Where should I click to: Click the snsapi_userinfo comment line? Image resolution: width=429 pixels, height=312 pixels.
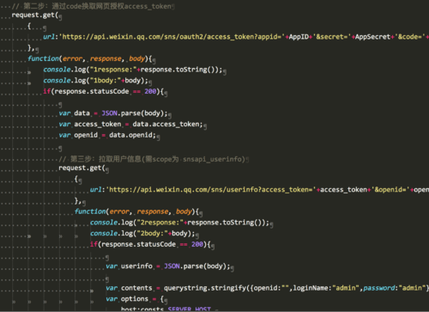pyautogui.click(x=152, y=159)
